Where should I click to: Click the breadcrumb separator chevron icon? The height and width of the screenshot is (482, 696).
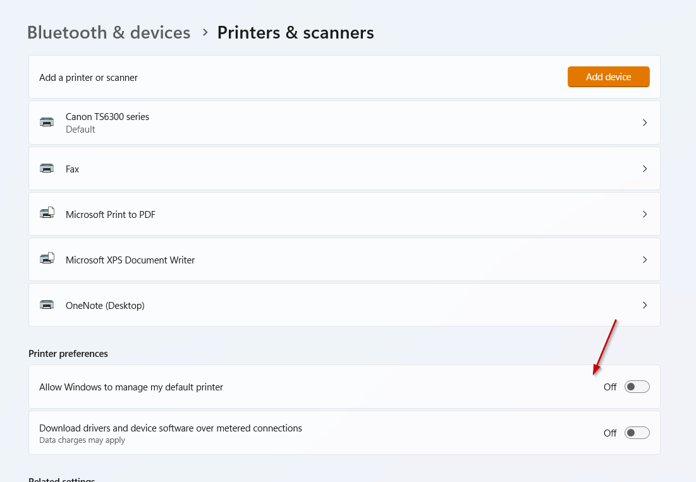point(205,32)
